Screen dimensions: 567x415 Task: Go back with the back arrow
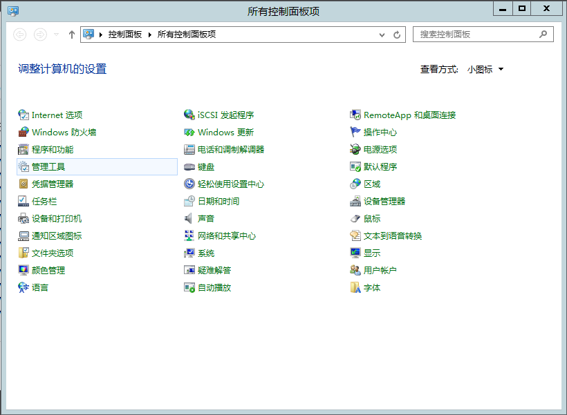[20, 35]
